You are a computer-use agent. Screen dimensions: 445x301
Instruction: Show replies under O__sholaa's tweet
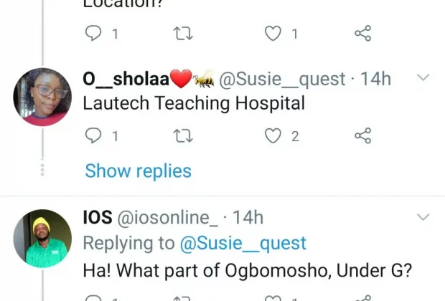(x=138, y=171)
